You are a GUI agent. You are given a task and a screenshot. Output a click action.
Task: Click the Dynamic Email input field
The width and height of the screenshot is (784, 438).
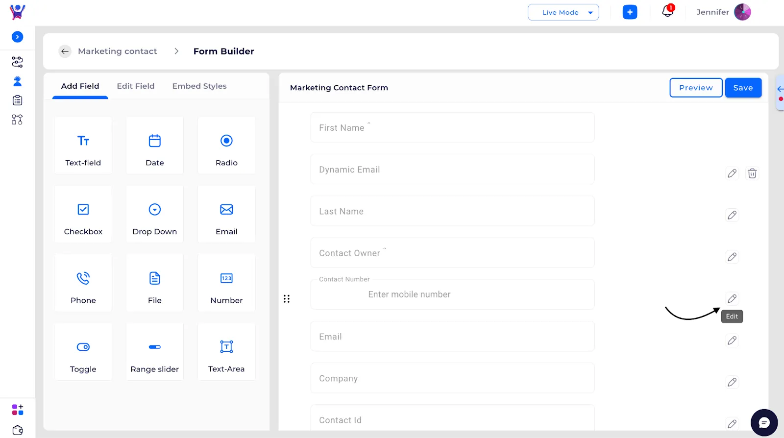452,170
